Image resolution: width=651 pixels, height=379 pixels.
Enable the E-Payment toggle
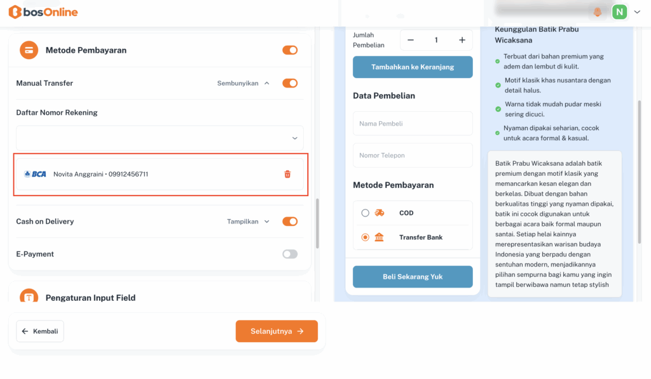pos(290,254)
